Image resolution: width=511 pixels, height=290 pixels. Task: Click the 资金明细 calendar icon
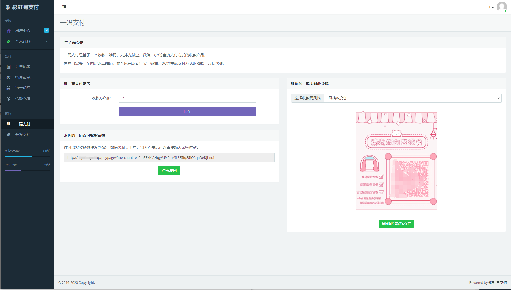[x=9, y=88]
